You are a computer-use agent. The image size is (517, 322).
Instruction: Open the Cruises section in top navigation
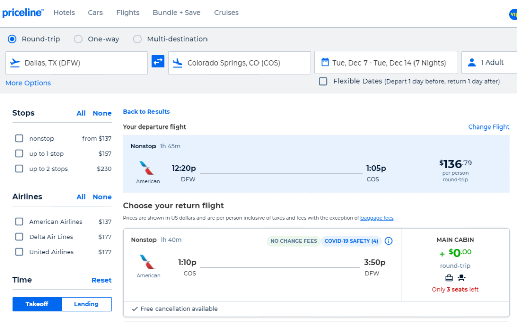tap(226, 12)
